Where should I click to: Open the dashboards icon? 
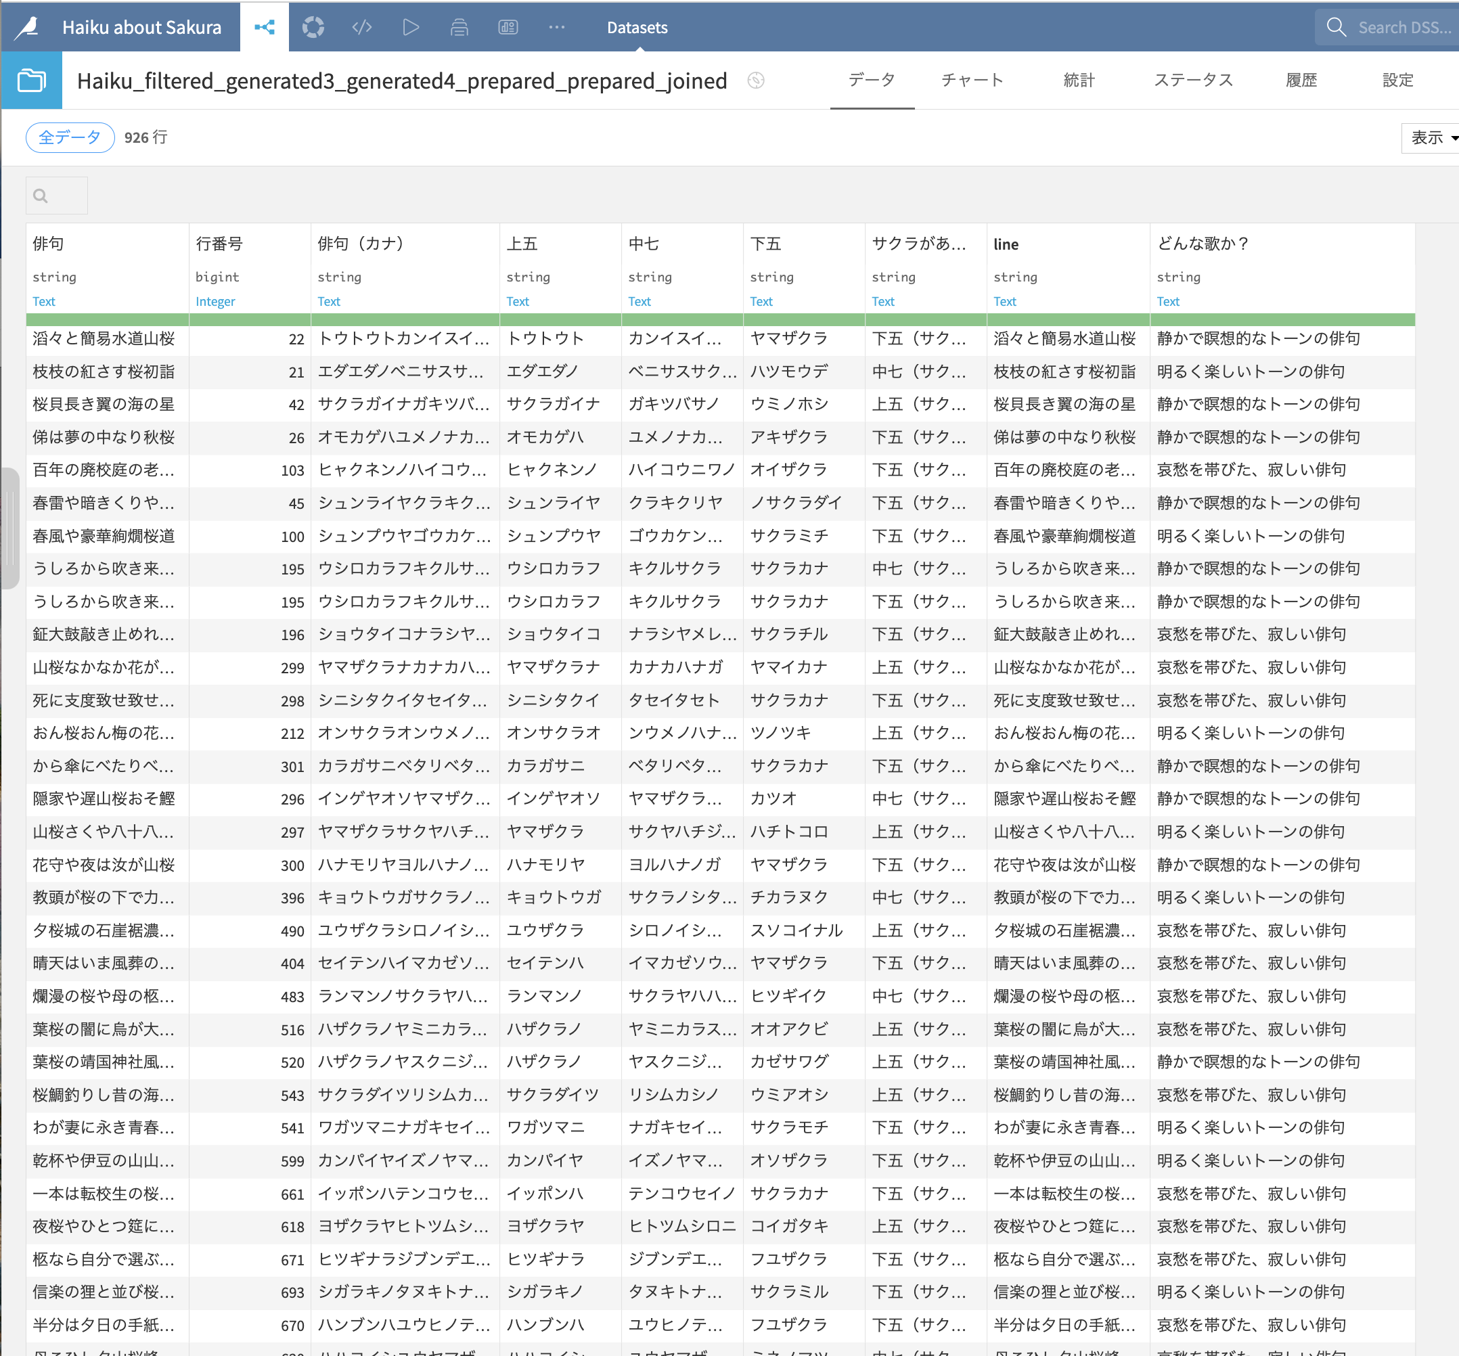[508, 28]
